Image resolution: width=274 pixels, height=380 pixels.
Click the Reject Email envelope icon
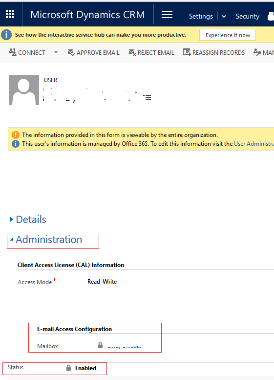pos(132,52)
